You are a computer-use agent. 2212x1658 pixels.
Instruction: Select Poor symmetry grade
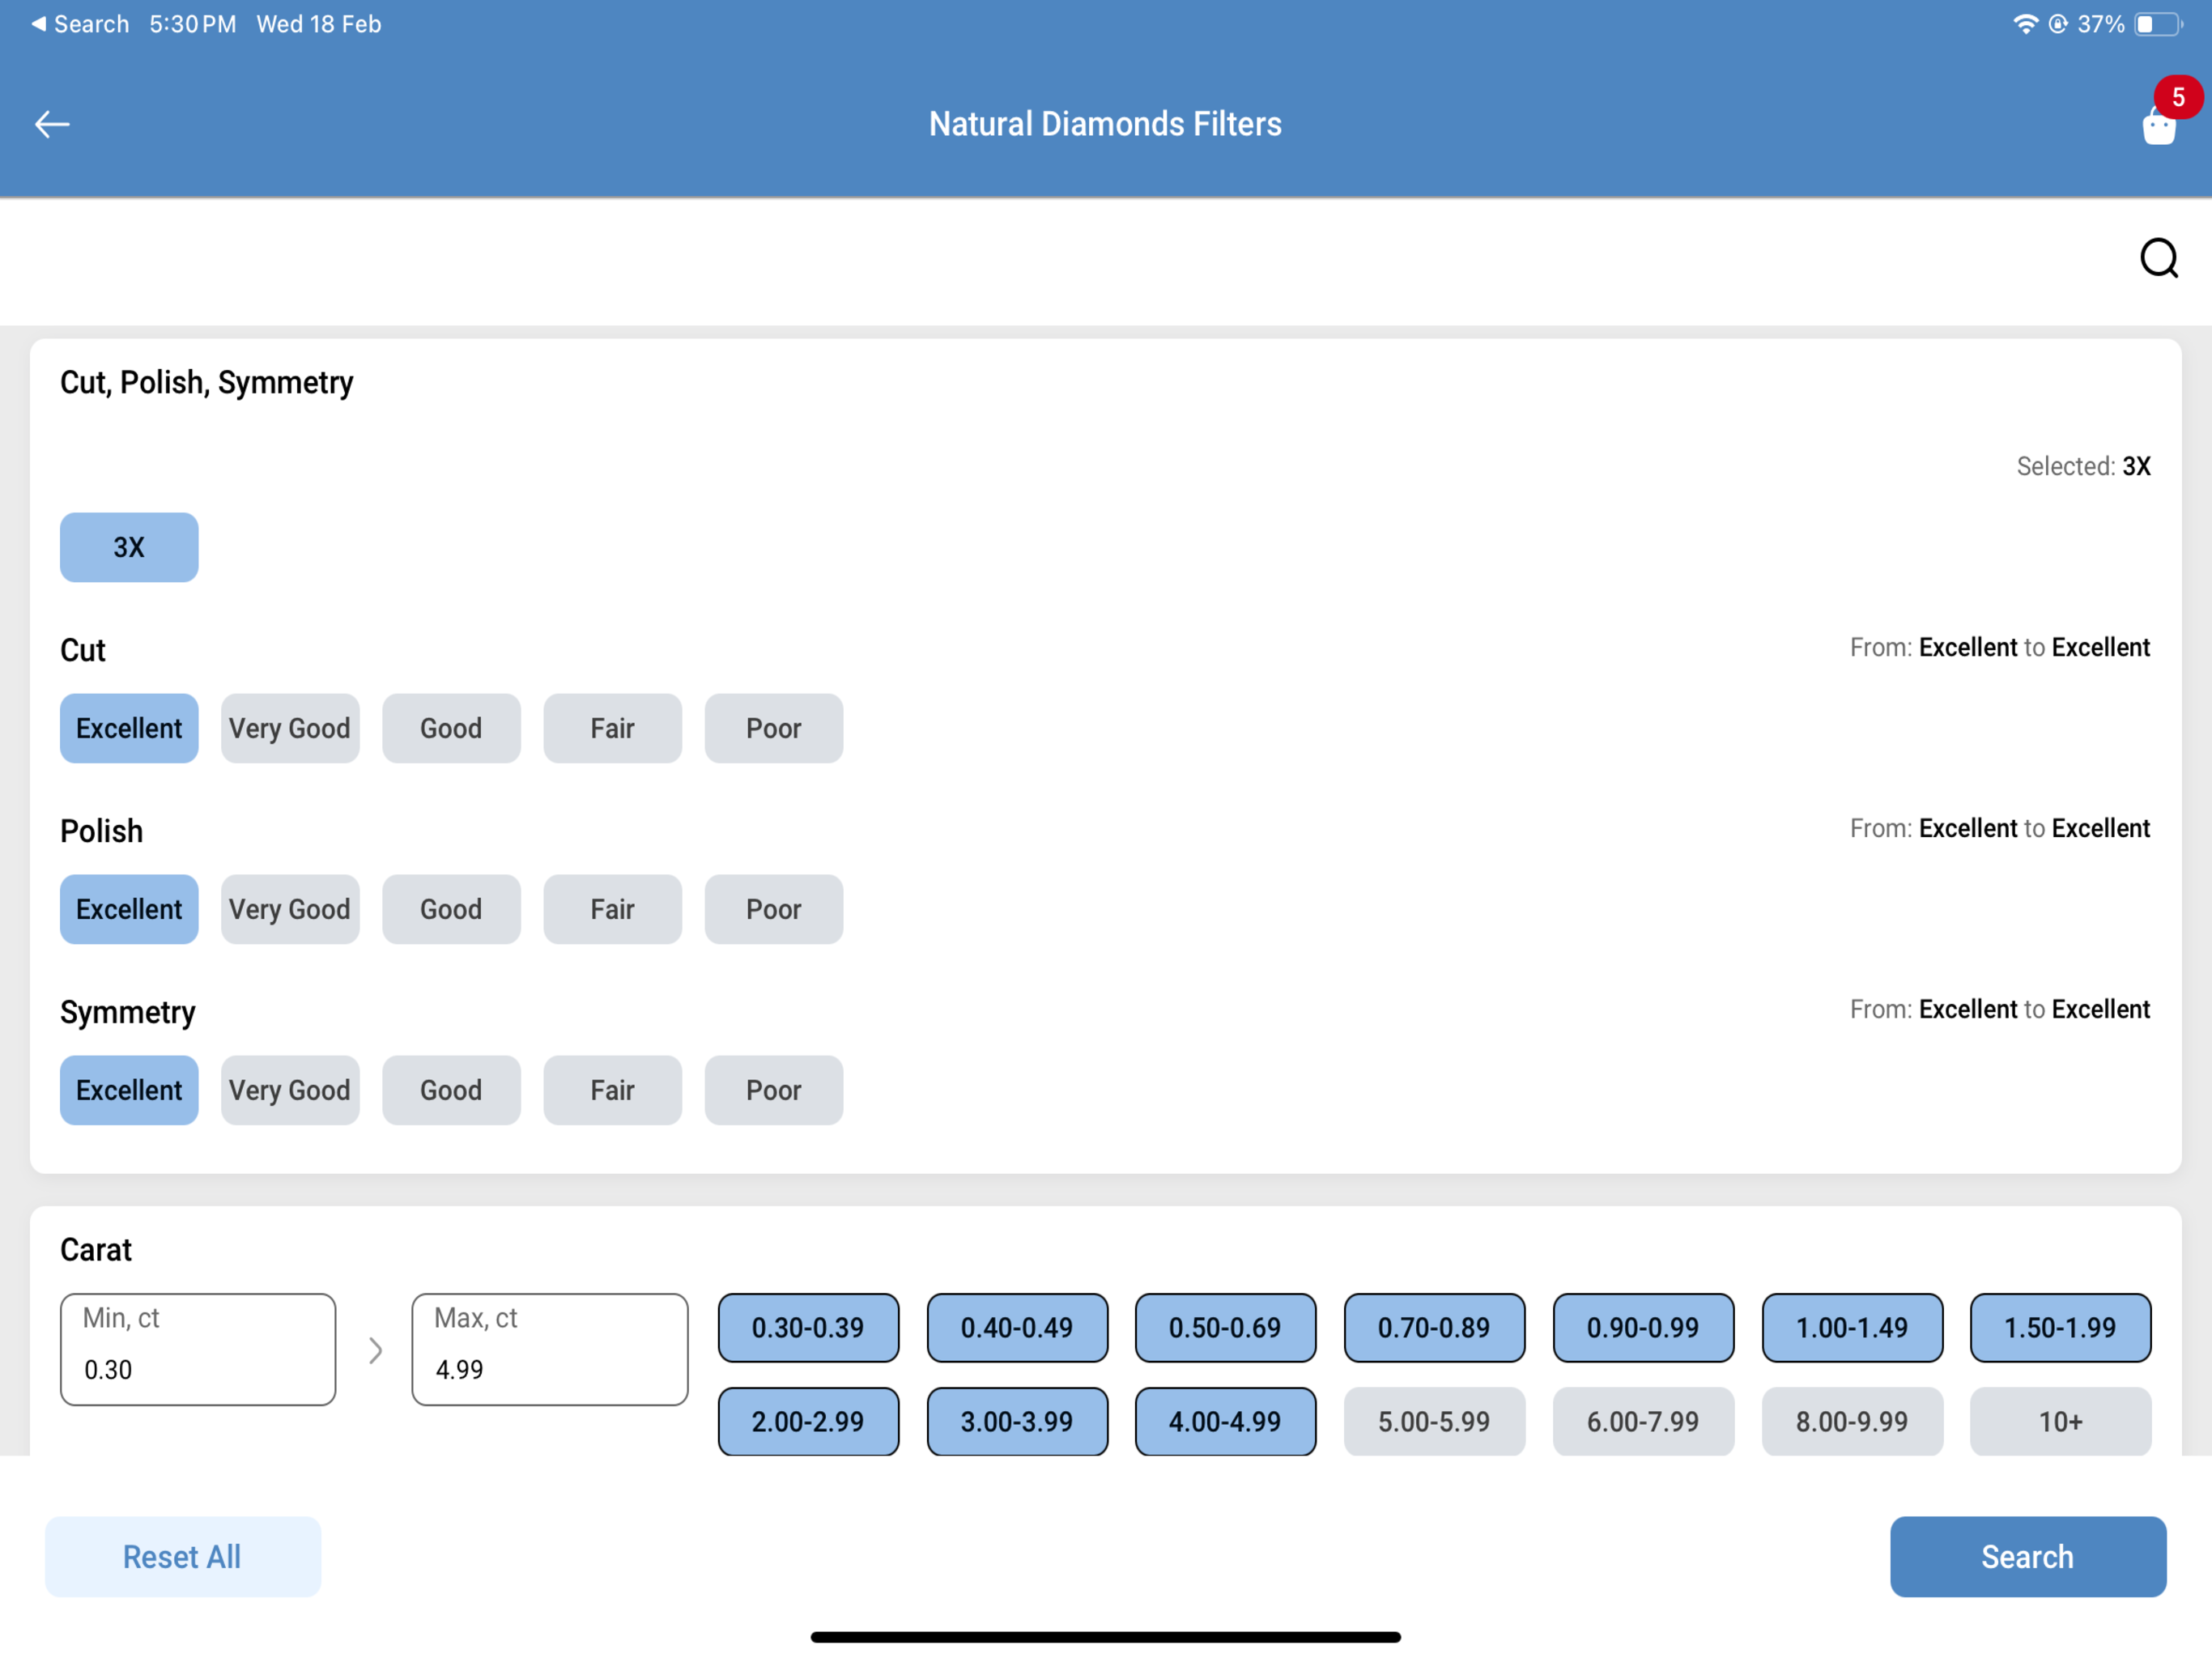(x=774, y=1090)
